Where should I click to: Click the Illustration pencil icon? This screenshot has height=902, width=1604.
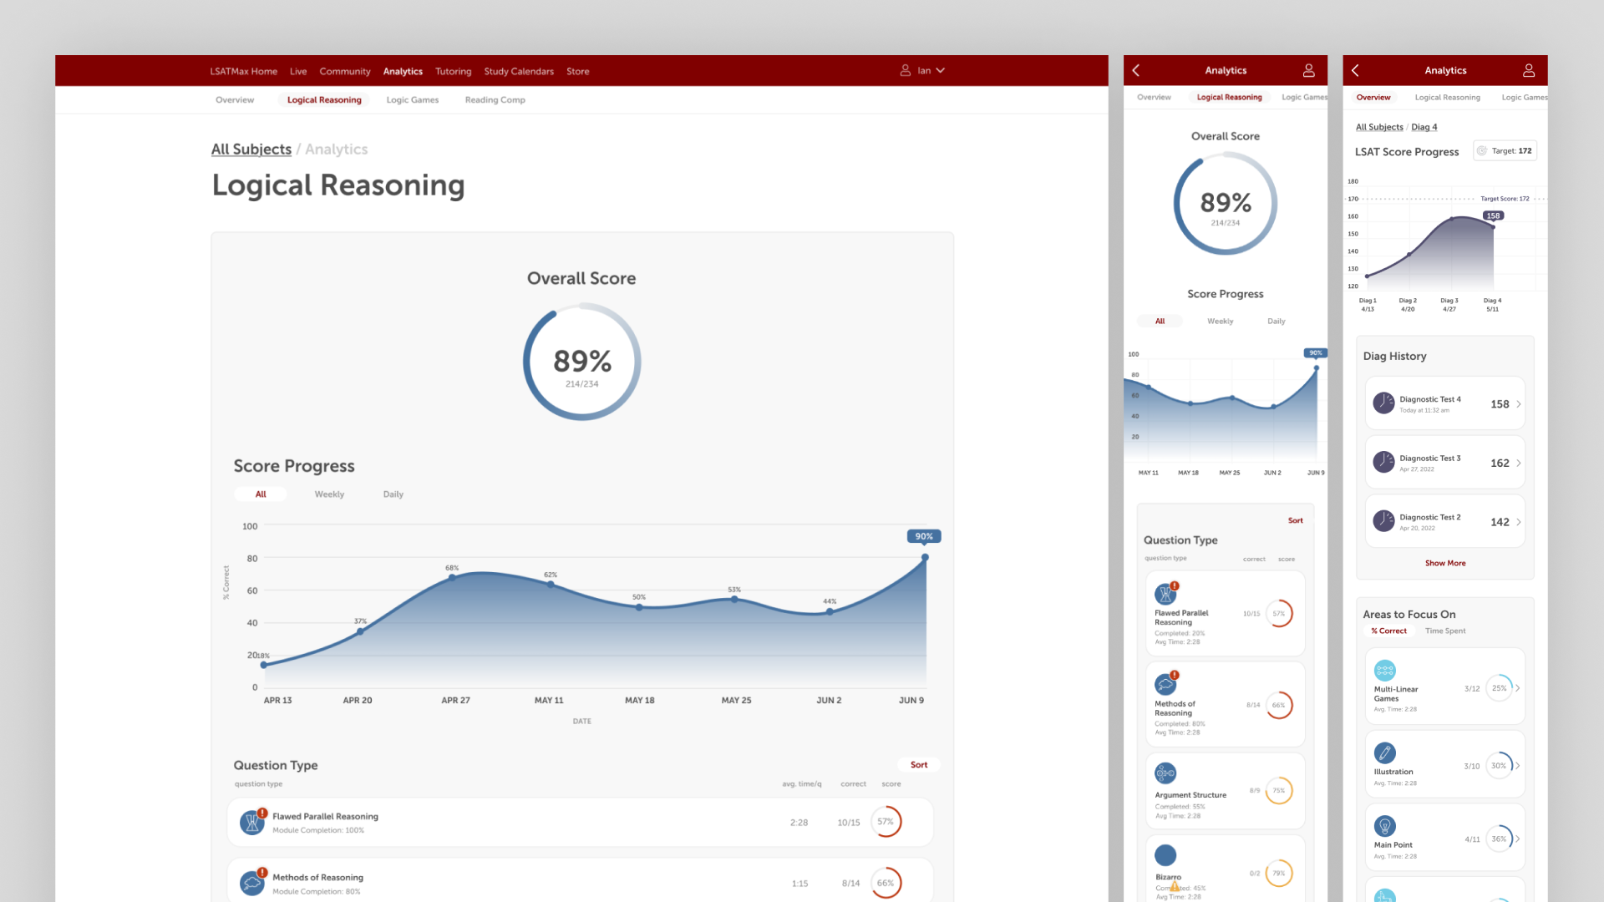[1385, 753]
